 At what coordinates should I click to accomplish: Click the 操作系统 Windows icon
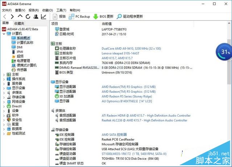click(x=9, y=79)
